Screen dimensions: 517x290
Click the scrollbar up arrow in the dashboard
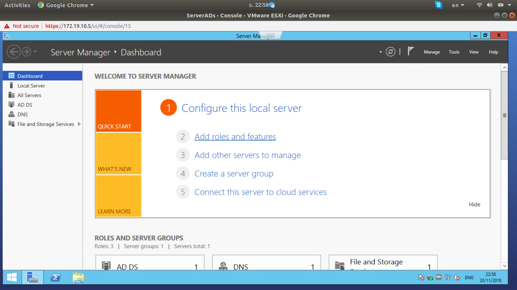tap(504, 68)
